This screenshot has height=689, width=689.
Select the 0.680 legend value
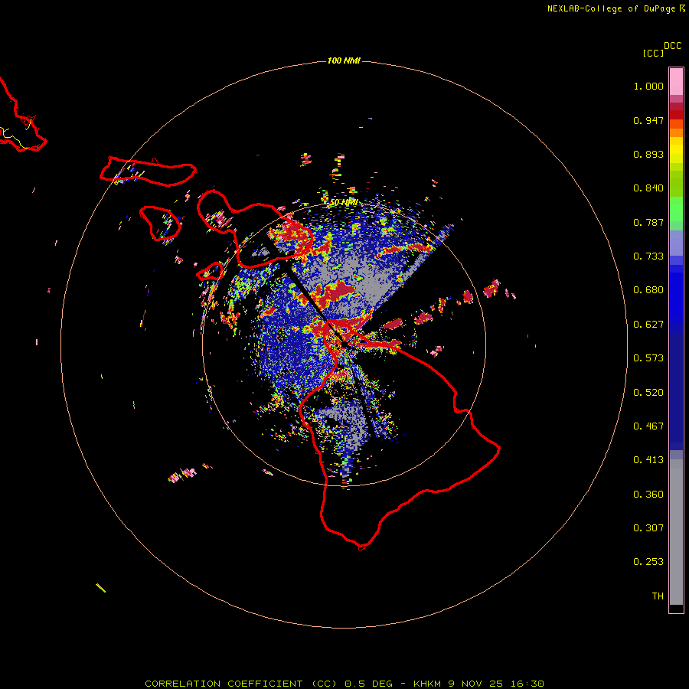(x=648, y=290)
